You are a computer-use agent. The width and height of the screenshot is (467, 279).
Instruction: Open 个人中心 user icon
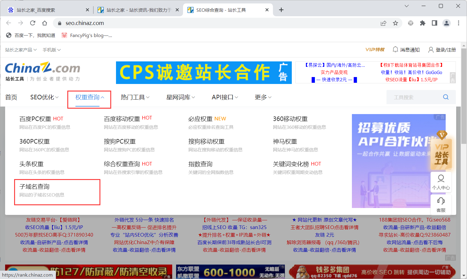(441, 178)
